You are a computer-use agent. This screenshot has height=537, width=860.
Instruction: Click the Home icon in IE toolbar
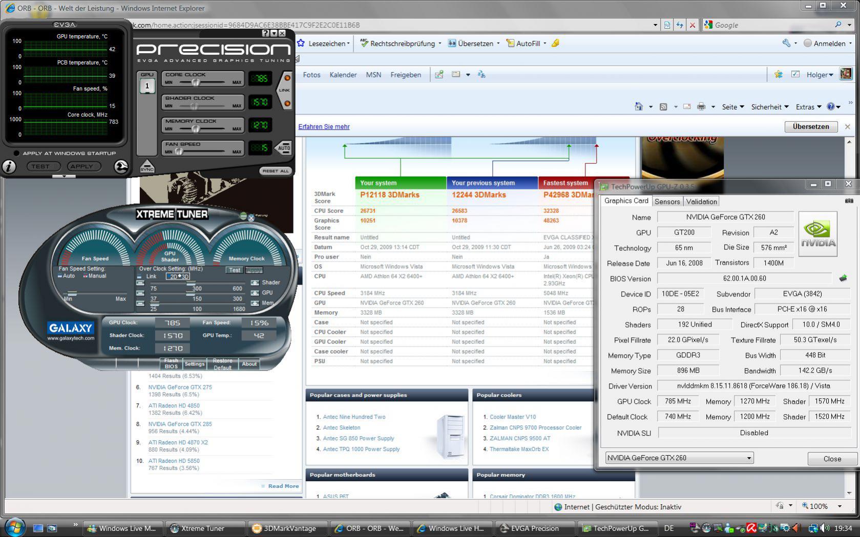pyautogui.click(x=638, y=106)
